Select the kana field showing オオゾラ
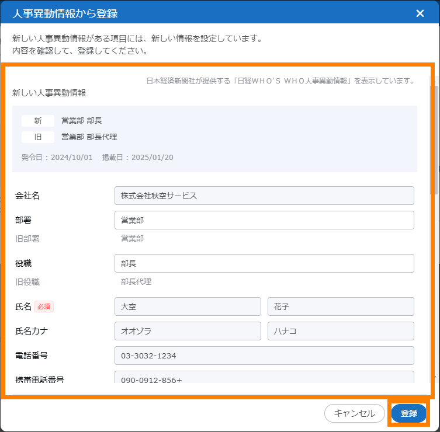Image resolution: width=440 pixels, height=432 pixels. 188,331
